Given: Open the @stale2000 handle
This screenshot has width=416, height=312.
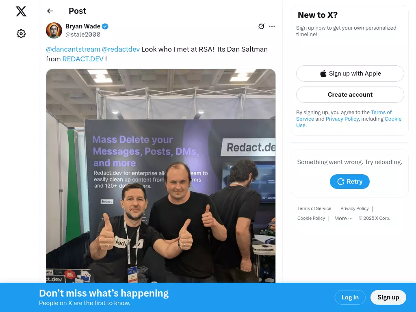Looking at the screenshot, I should pyautogui.click(x=83, y=35).
